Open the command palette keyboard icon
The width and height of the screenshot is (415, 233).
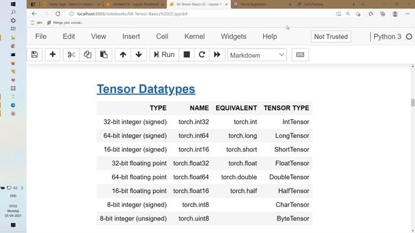[x=300, y=54]
